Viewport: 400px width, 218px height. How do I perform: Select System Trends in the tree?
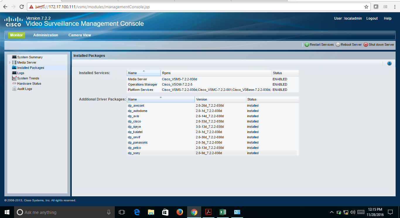point(28,78)
